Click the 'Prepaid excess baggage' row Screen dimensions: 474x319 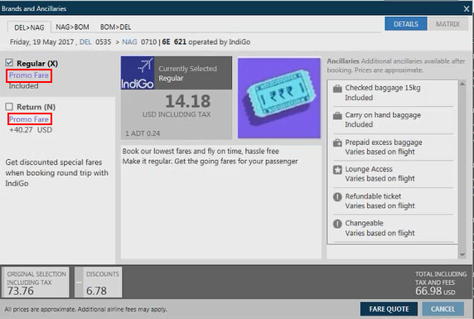pyautogui.click(x=394, y=147)
